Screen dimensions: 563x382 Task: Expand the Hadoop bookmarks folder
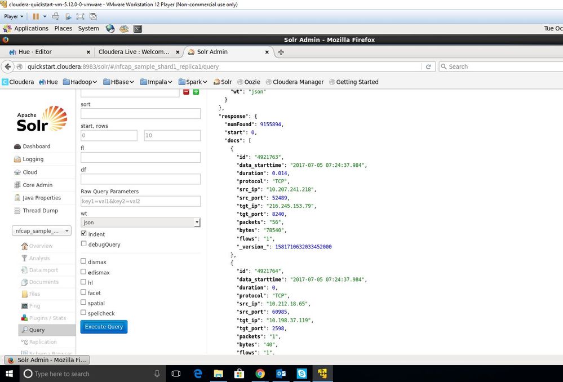click(x=80, y=82)
